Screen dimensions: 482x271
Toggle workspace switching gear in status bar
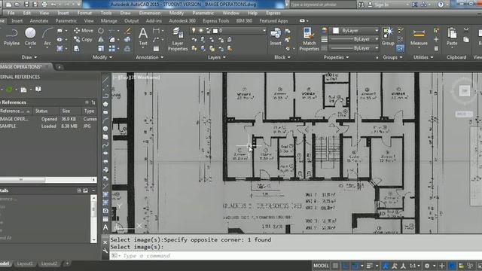point(427,266)
